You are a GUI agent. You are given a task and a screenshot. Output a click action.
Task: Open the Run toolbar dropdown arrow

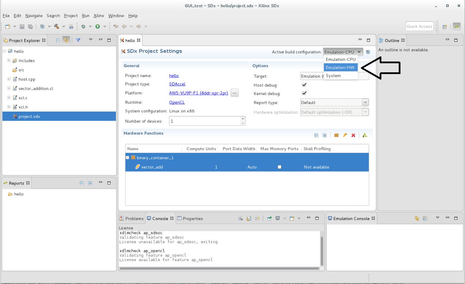pos(105,26)
